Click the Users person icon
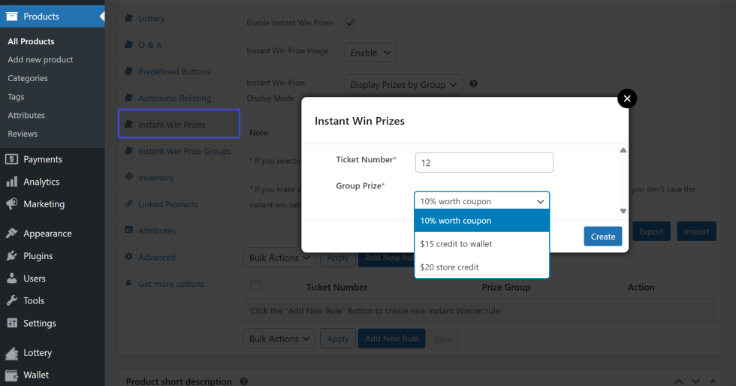 click(x=12, y=279)
